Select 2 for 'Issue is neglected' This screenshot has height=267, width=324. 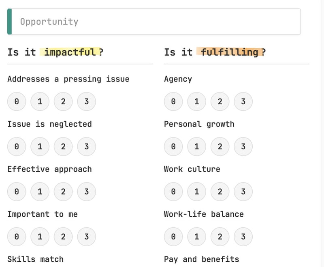(63, 147)
